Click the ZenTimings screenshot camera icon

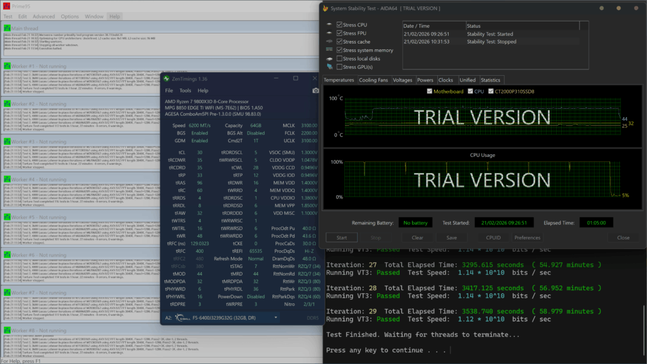315,90
